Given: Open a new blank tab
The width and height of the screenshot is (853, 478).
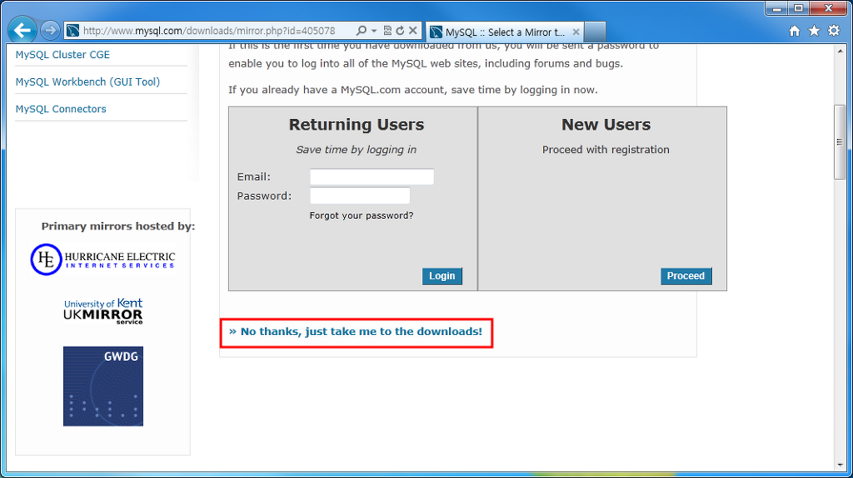Looking at the screenshot, I should [x=595, y=32].
